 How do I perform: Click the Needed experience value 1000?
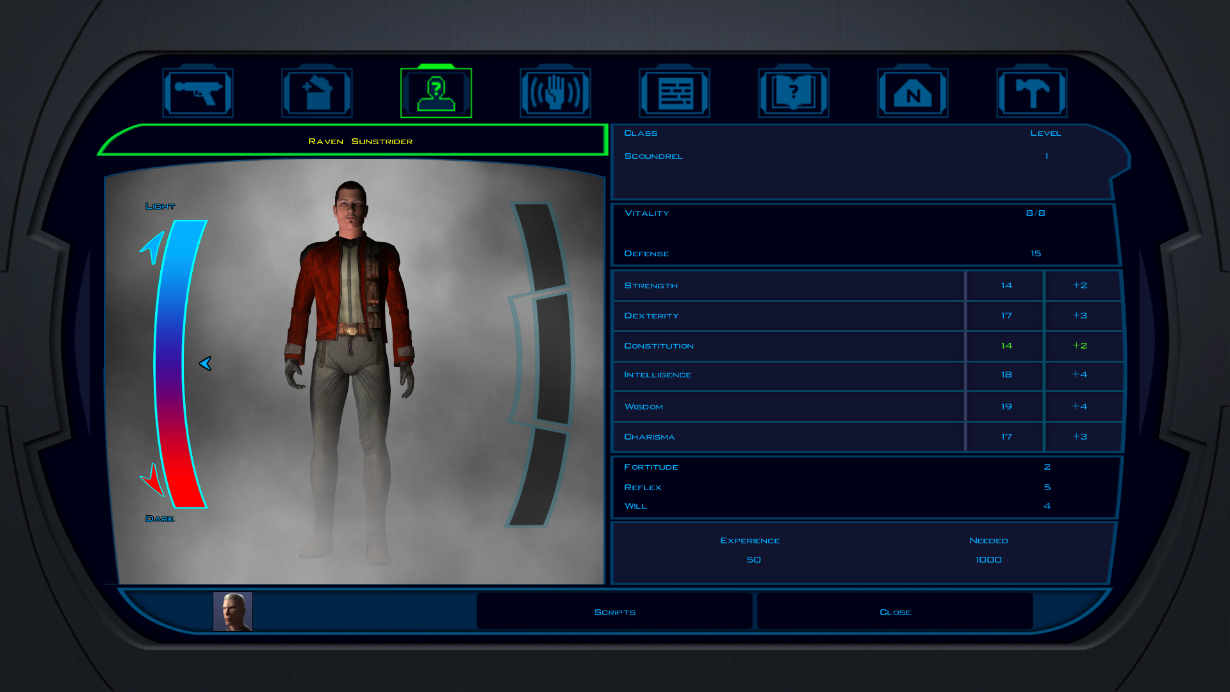(x=988, y=560)
